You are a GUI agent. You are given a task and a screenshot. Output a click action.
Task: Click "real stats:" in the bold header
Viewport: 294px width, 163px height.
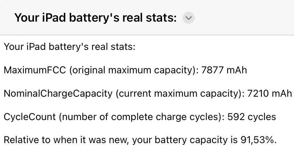[149, 18]
